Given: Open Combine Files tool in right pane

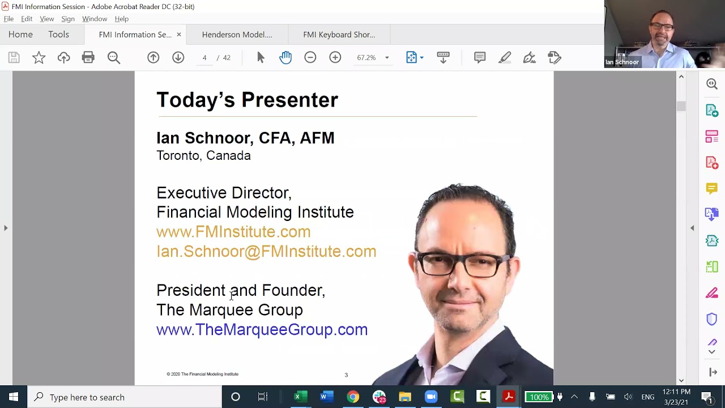Looking at the screenshot, I should pyautogui.click(x=712, y=214).
